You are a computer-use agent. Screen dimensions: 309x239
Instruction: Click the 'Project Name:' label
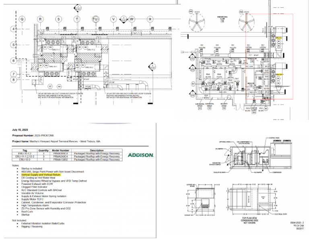[21, 142]
